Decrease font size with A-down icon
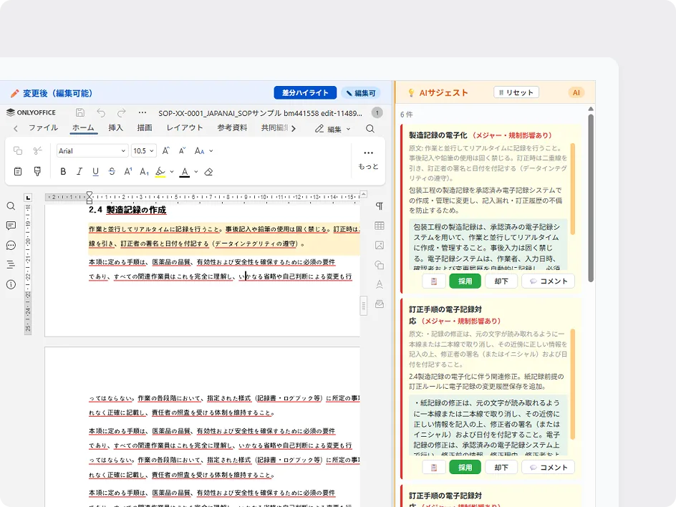This screenshot has height=507, width=676. tap(183, 150)
